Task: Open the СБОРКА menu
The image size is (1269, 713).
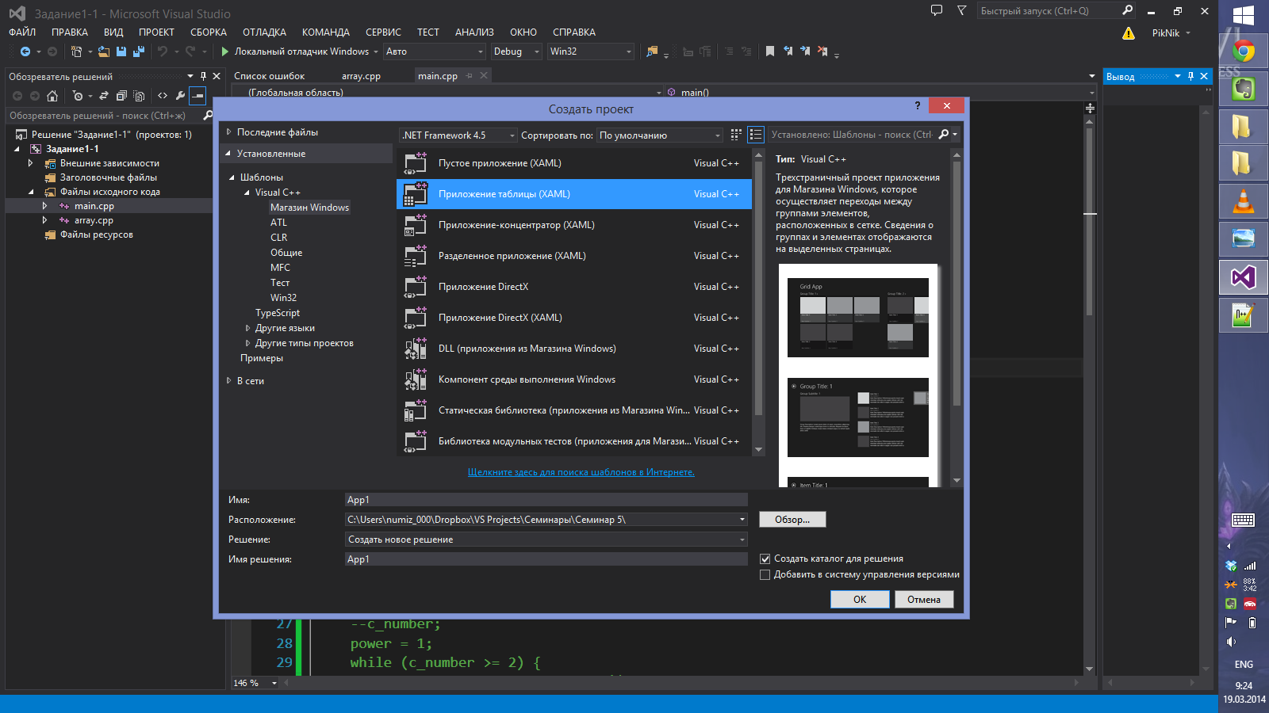Action: pos(209,32)
